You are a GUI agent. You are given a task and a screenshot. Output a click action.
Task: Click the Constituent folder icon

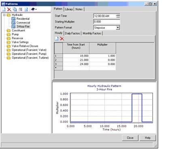click(x=9, y=30)
